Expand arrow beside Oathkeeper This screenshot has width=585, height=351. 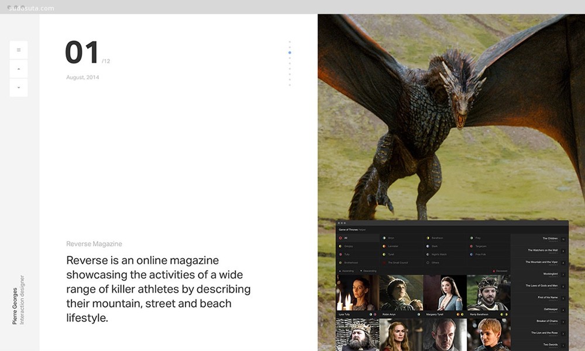point(563,310)
